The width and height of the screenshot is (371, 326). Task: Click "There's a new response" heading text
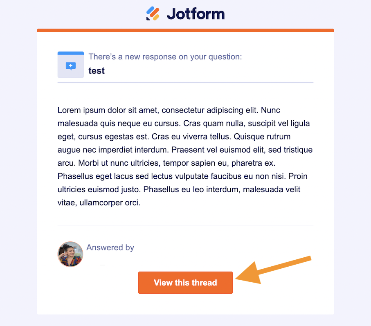point(165,56)
